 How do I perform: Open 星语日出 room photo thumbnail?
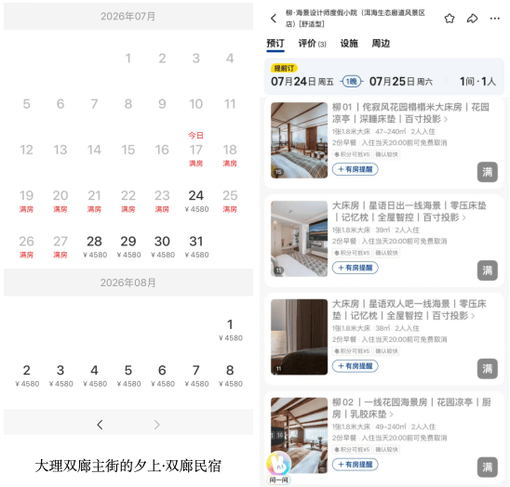300,239
